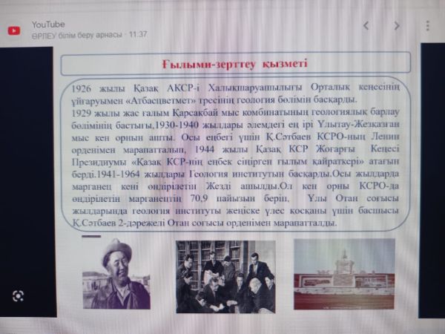The height and width of the screenshot is (334, 445).
Task: Select the group photo of men at table
Action: click(x=225, y=275)
